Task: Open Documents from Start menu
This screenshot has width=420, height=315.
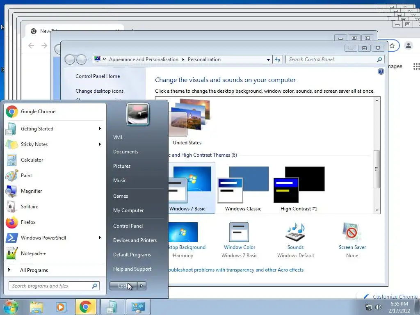Action: [126, 152]
